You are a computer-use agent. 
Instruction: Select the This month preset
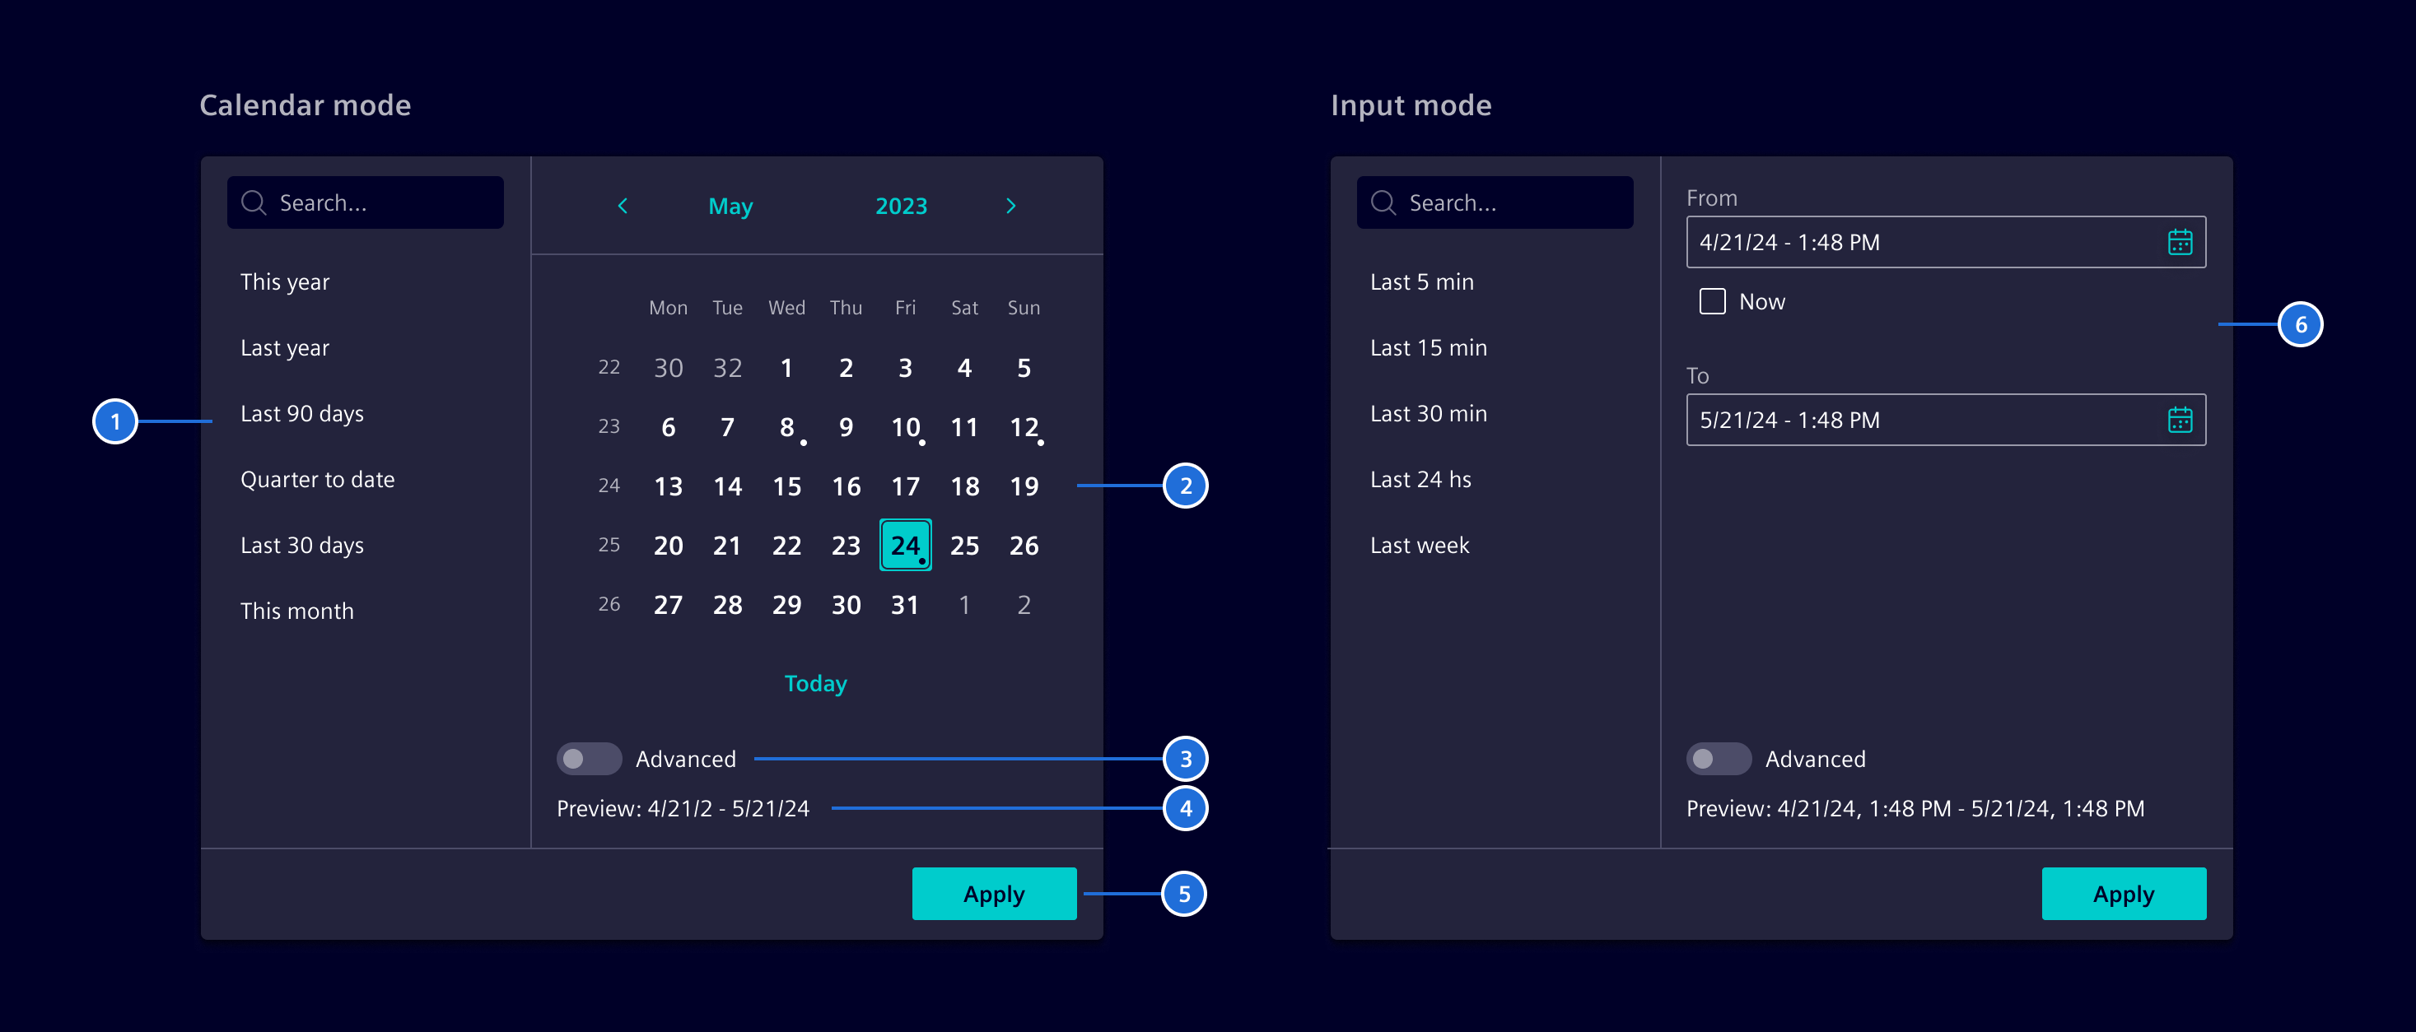point(297,610)
